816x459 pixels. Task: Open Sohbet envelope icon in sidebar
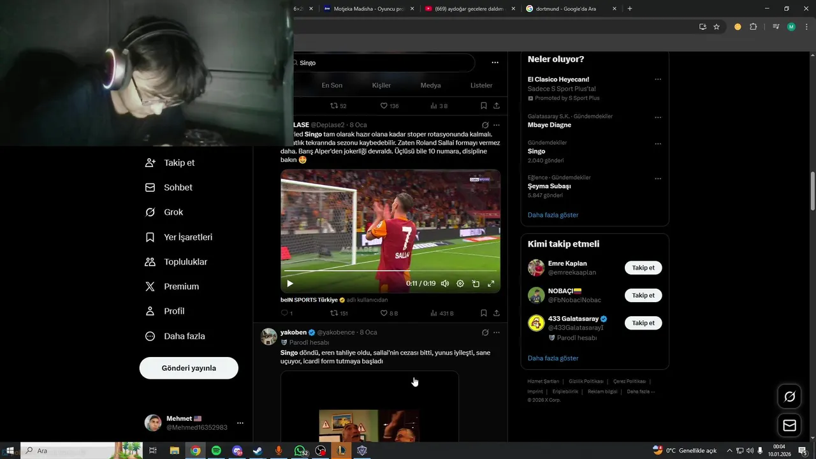point(150,187)
